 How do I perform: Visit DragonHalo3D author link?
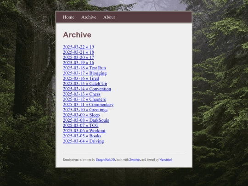(x=105, y=159)
